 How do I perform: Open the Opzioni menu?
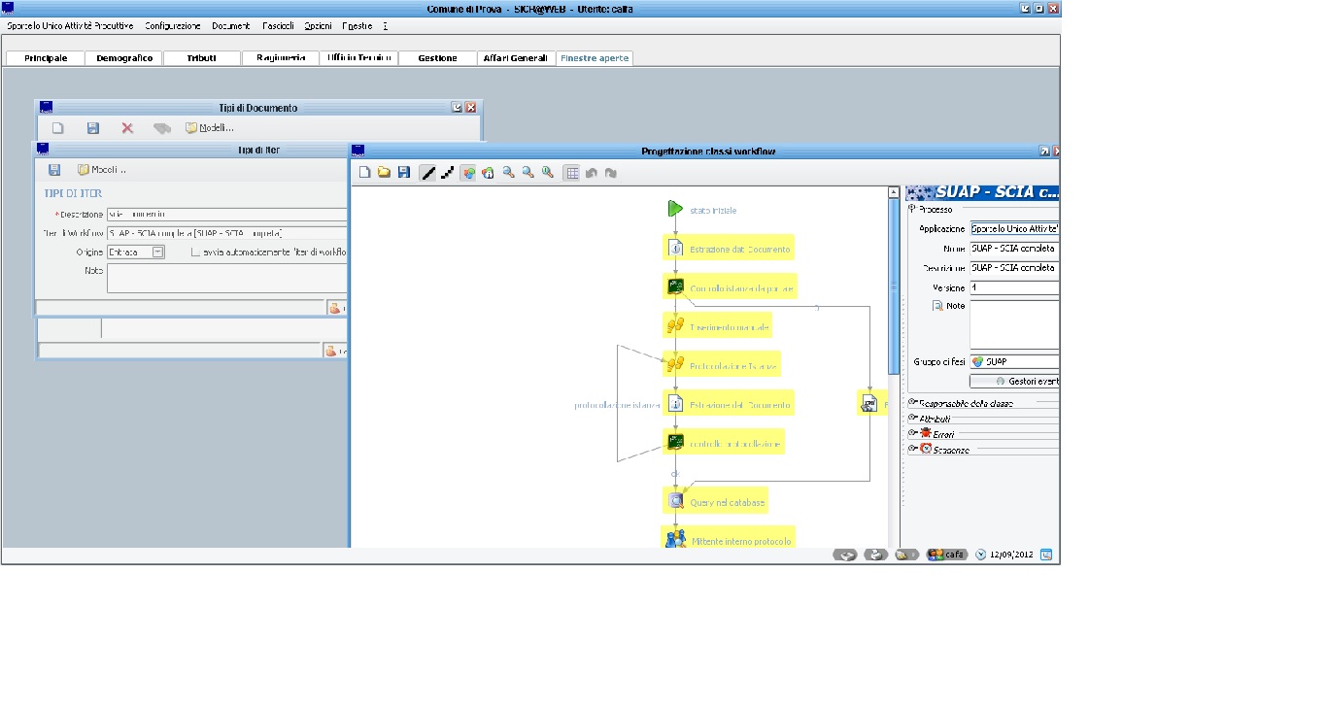tap(318, 26)
